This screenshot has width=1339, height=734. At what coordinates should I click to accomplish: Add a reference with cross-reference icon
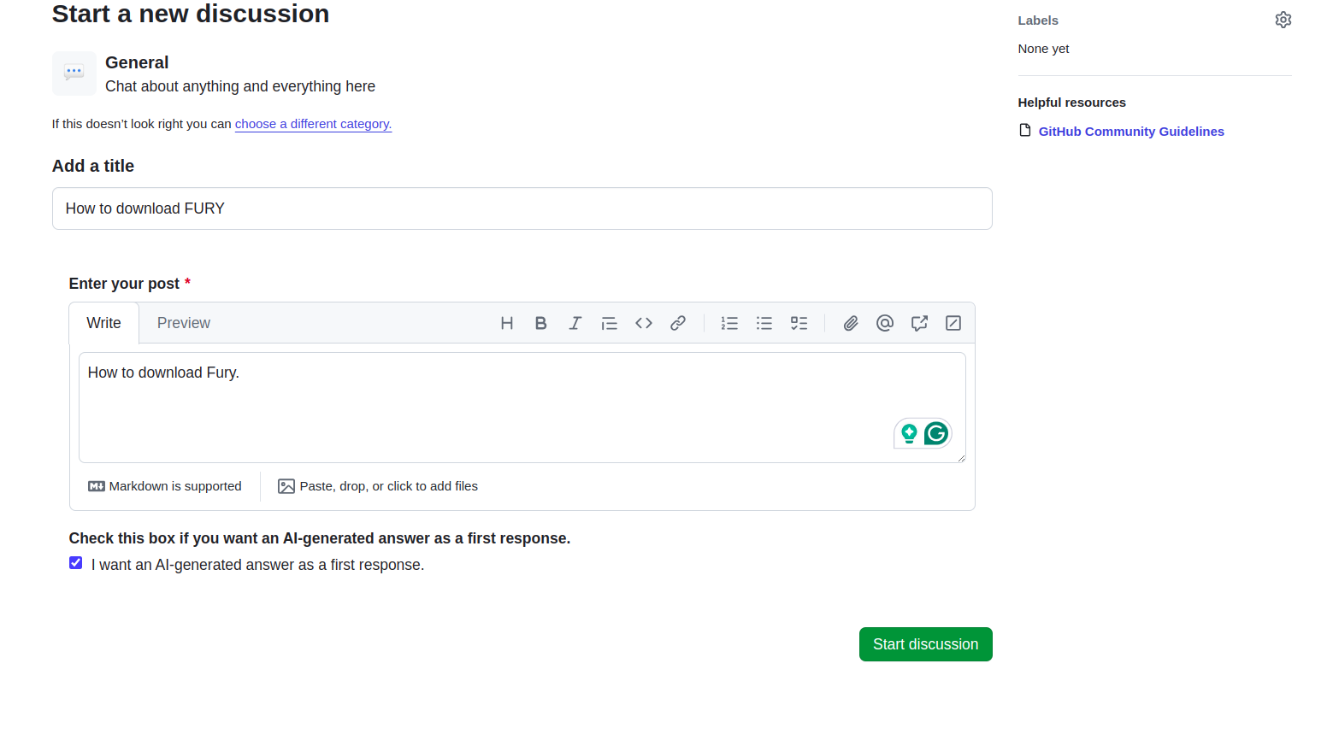(x=919, y=323)
